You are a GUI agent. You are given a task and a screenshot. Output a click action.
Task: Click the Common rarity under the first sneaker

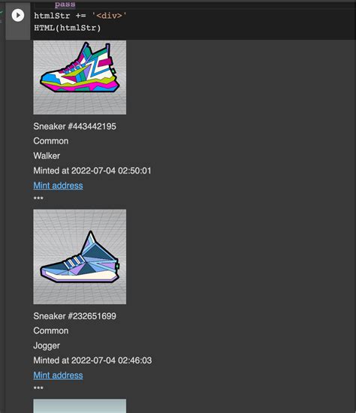[x=51, y=141]
